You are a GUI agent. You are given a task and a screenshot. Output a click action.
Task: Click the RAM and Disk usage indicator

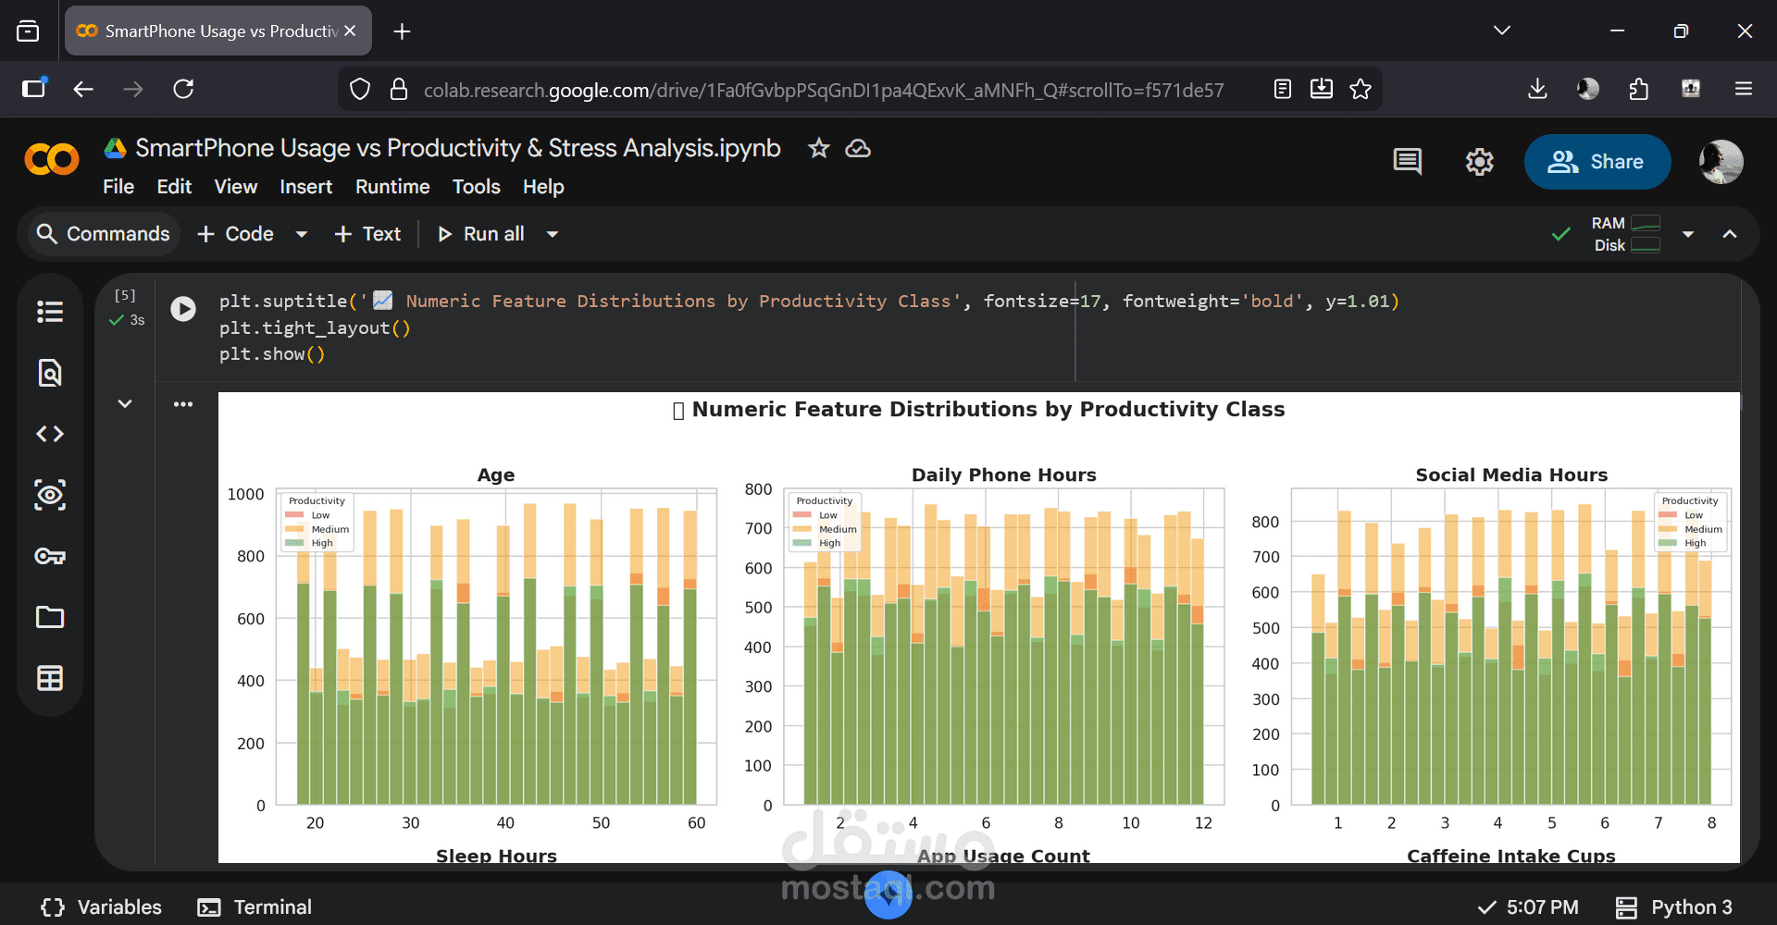coord(1626,234)
